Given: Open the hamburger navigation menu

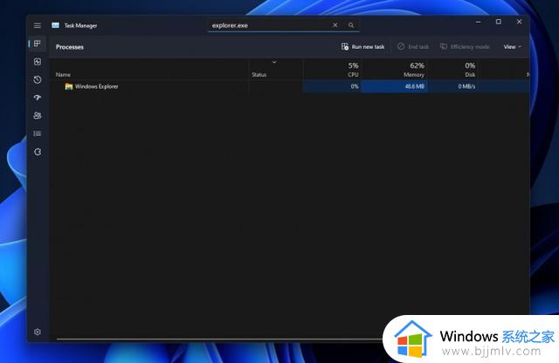Looking at the screenshot, I should 37,25.
